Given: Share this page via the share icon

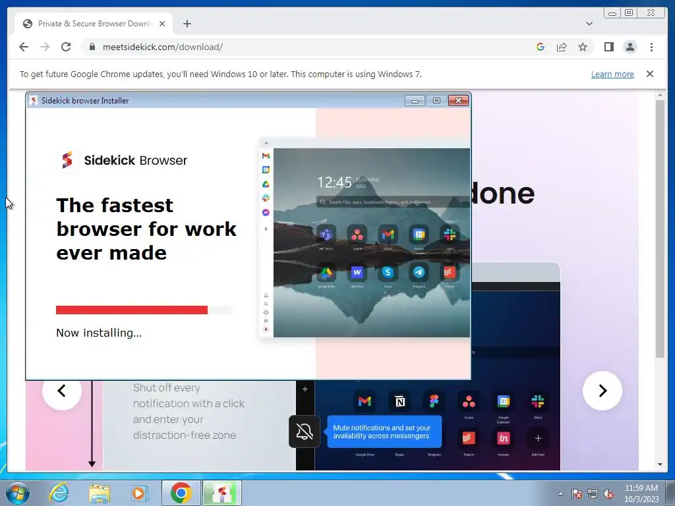Looking at the screenshot, I should click(562, 47).
